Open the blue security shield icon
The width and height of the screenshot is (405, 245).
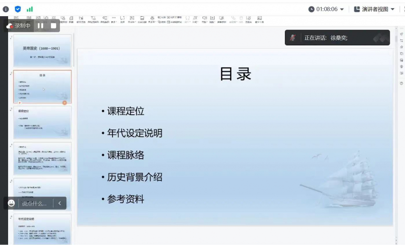(x=18, y=9)
